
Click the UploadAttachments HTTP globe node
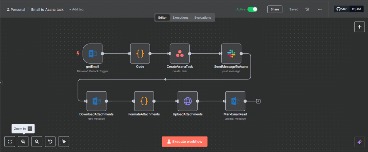coord(188,101)
